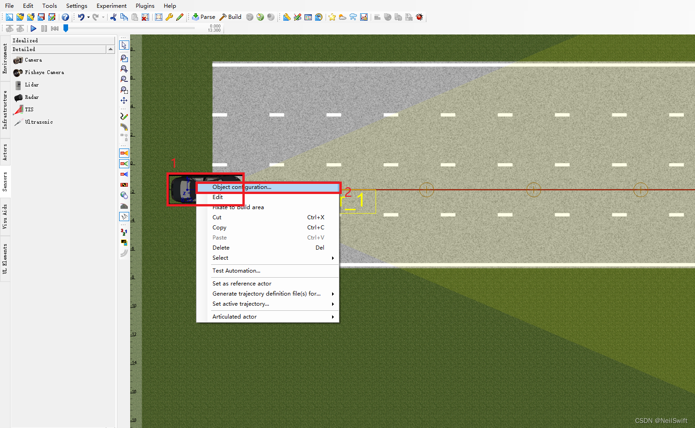Image resolution: width=695 pixels, height=428 pixels.
Task: Select the Camera sensor item
Action: click(28, 60)
